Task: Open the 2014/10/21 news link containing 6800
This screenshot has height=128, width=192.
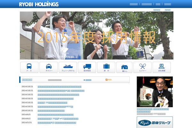Action: coord(55,107)
